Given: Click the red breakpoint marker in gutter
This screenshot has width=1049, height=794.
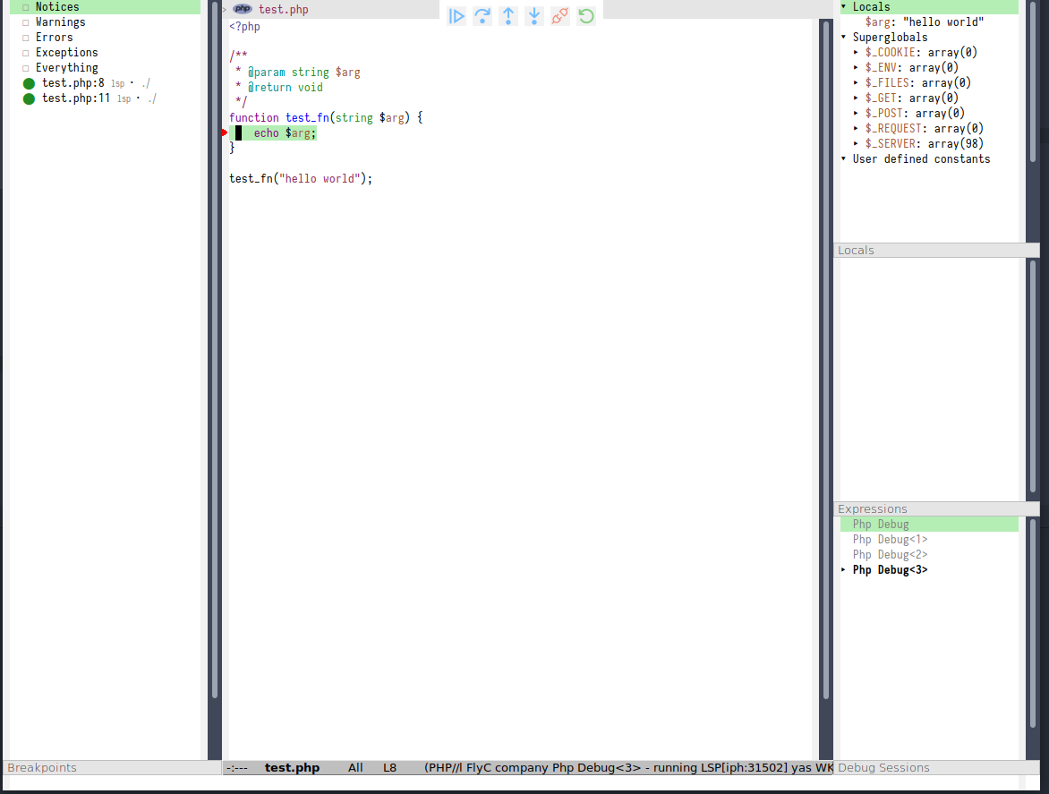Looking at the screenshot, I should [x=225, y=132].
